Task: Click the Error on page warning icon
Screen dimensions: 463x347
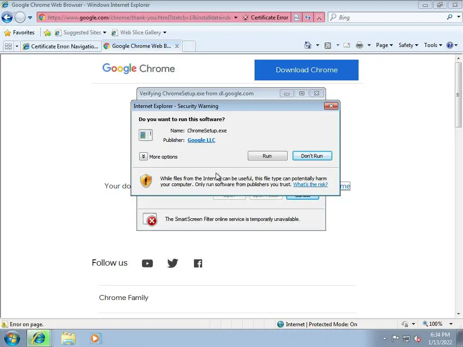Action: click(5, 324)
